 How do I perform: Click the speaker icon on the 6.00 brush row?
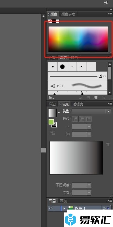pyautogui.click(x=53, y=86)
